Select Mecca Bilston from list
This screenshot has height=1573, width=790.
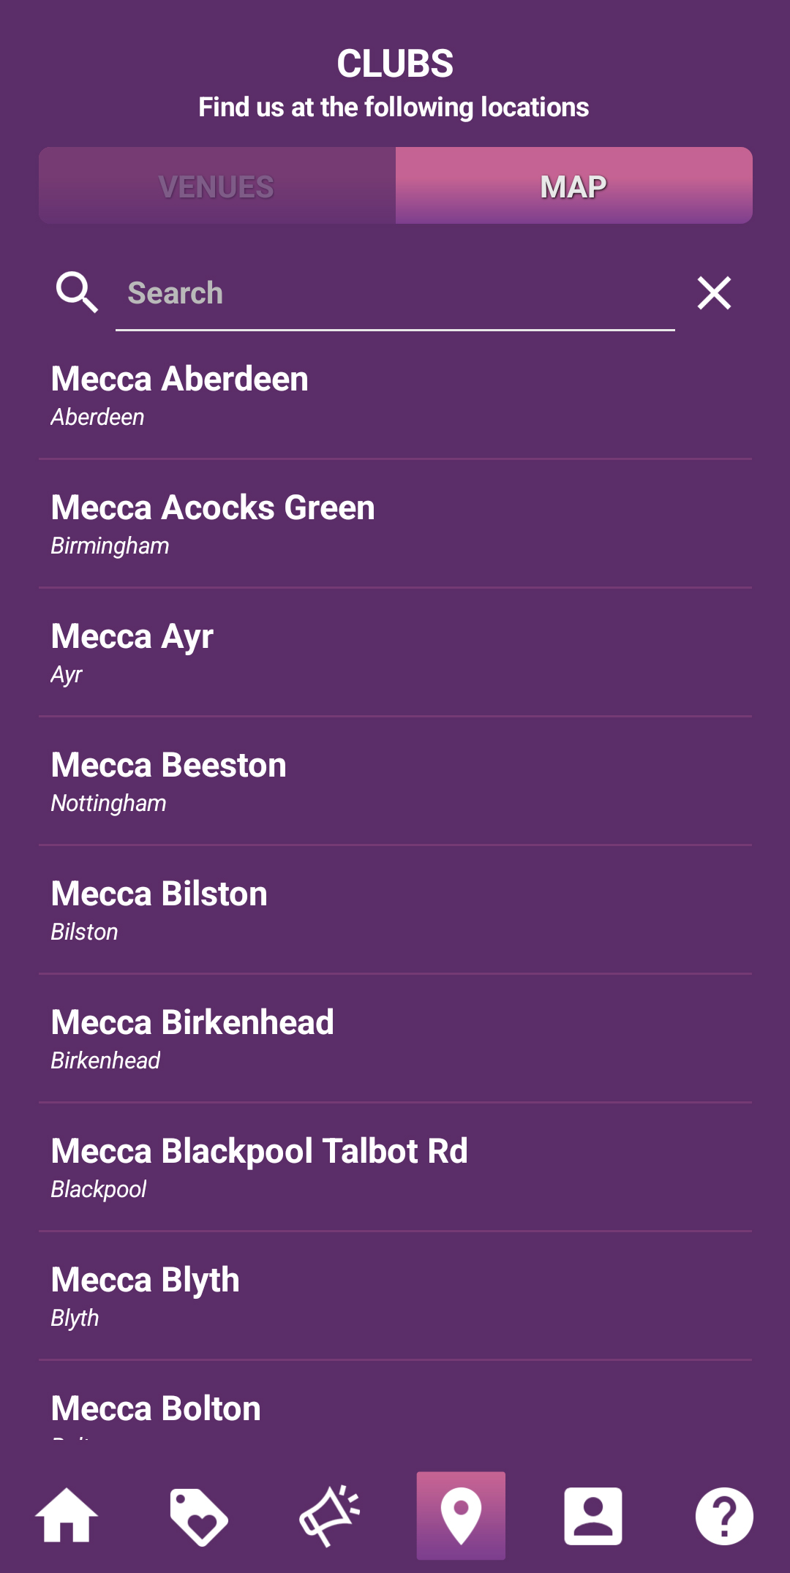coord(395,910)
